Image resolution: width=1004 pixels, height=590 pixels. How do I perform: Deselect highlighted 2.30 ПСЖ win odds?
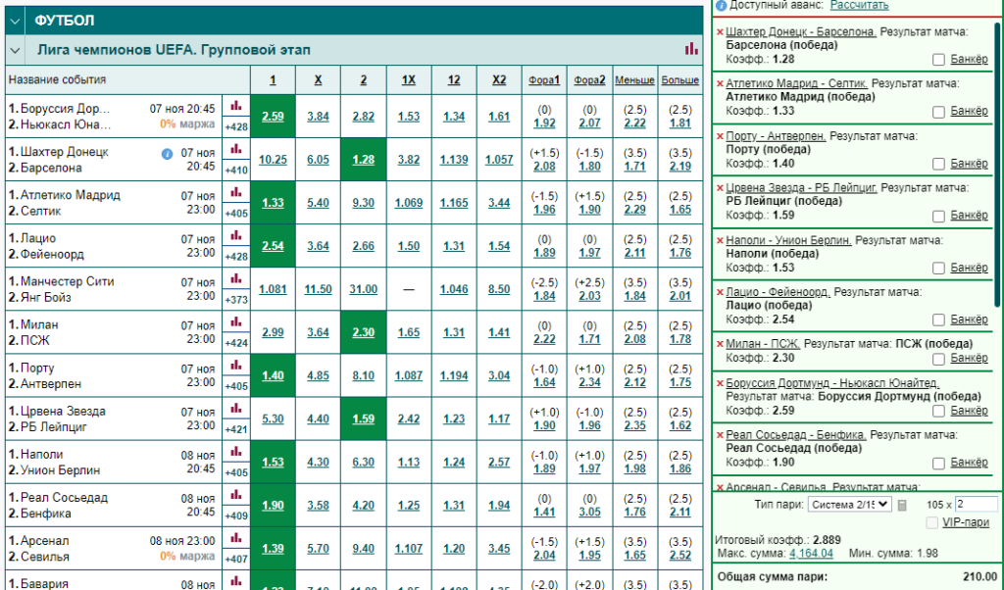(x=363, y=332)
